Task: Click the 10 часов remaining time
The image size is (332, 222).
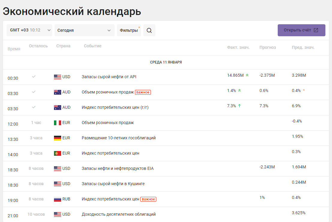Action: pos(36,214)
